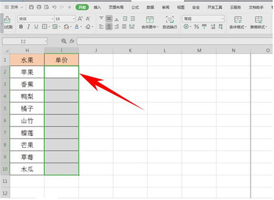Open Table Style (表格样式) menu
The width and height of the screenshot is (274, 200).
point(259,22)
